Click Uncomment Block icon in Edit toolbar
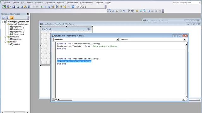This screenshot has height=113, width=202. pyautogui.click(x=144, y=11)
